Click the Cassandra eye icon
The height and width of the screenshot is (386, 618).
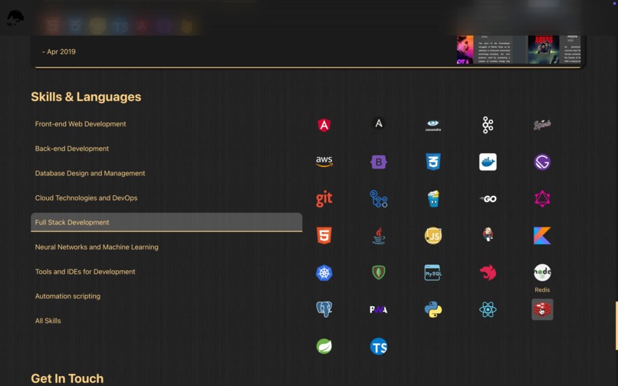pos(432,126)
